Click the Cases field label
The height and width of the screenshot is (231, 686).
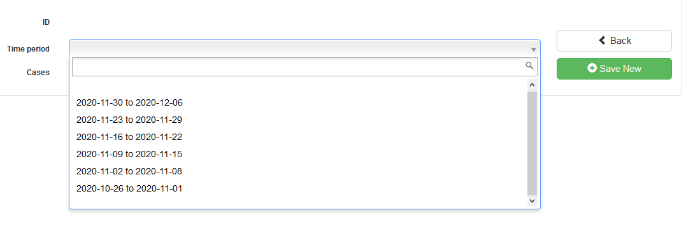38,73
